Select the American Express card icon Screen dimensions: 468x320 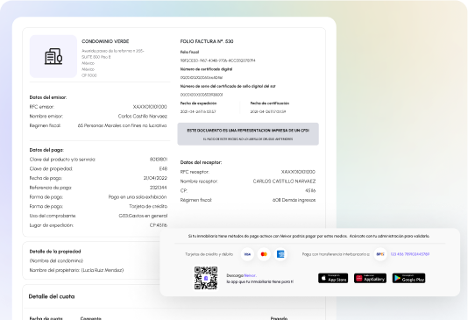(x=280, y=254)
